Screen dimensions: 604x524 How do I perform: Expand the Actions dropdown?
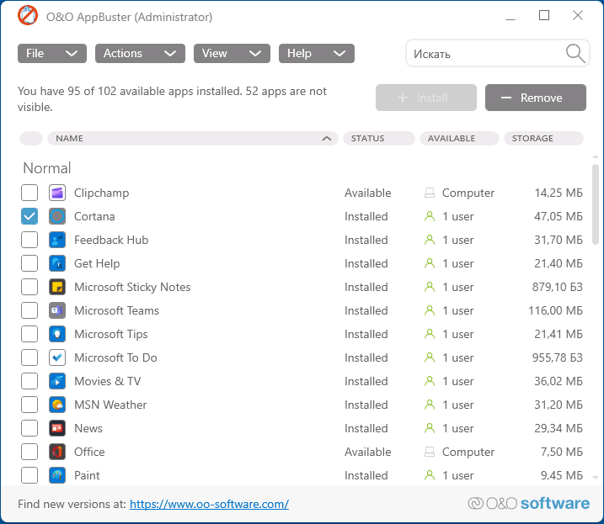coord(139,54)
